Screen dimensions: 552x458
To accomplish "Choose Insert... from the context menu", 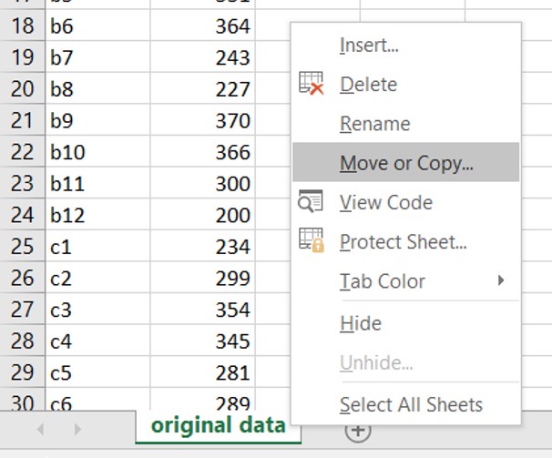I will pyautogui.click(x=369, y=45).
